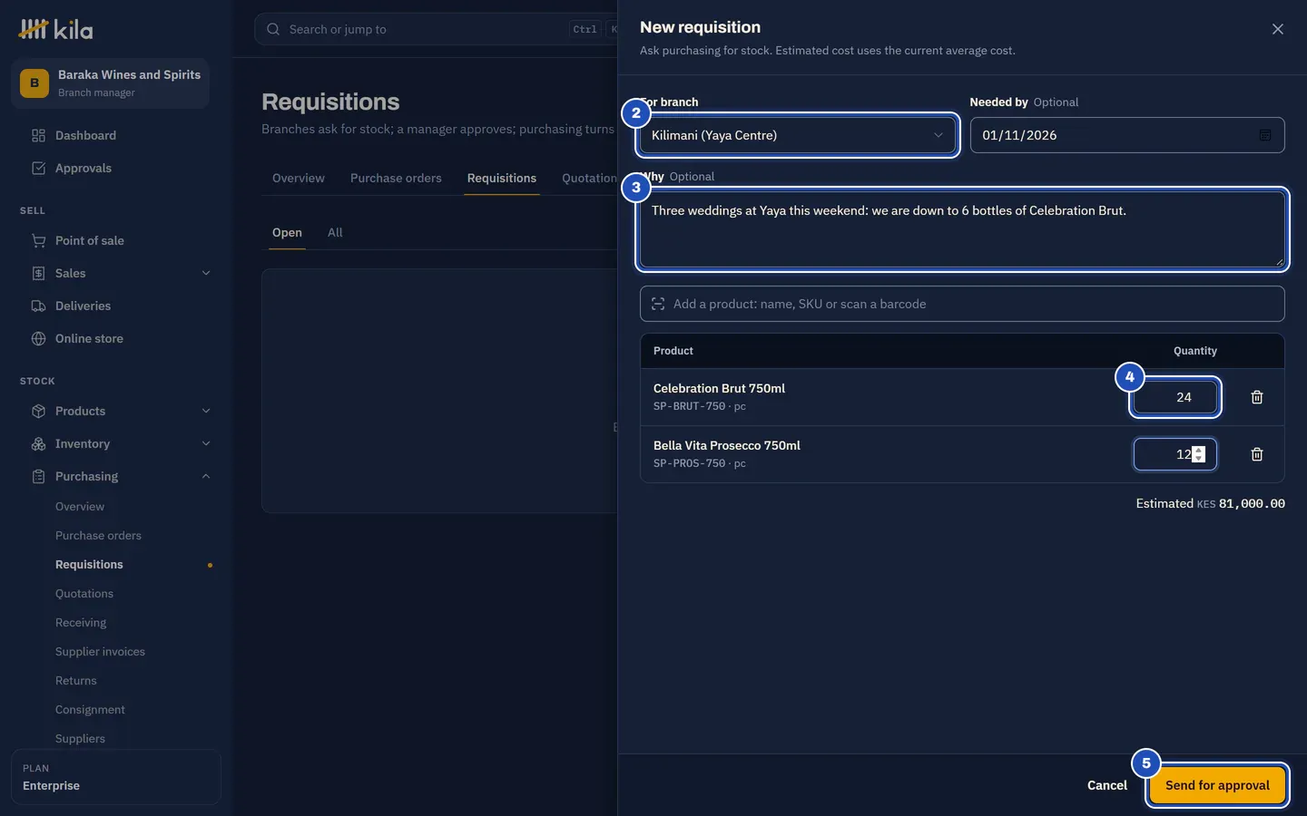
Task: Select the Open filter tab
Action: 287,232
